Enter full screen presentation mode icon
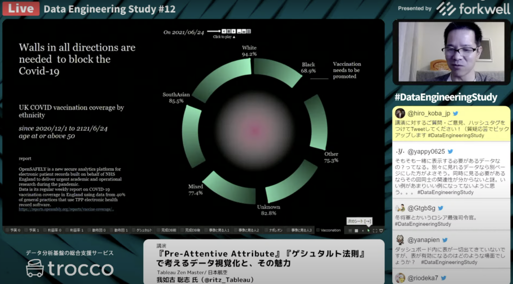The height and width of the screenshot is (284, 513). [375, 230]
